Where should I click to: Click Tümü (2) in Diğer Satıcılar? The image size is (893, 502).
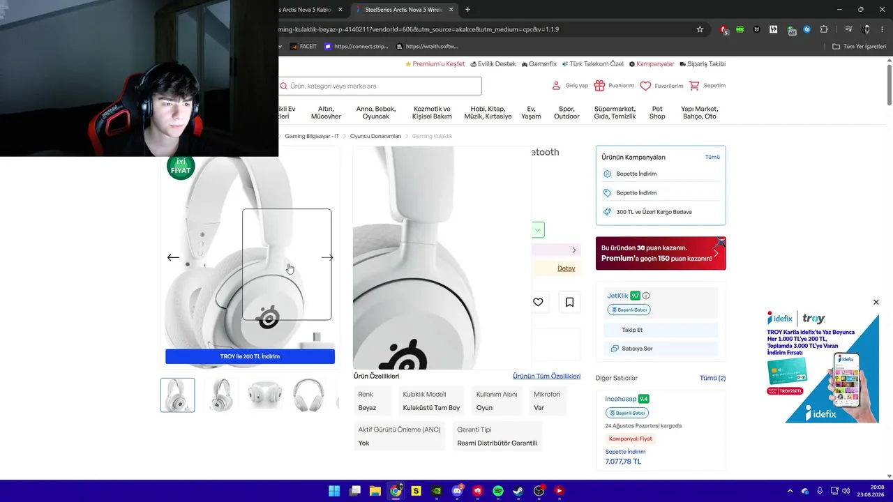coord(712,378)
